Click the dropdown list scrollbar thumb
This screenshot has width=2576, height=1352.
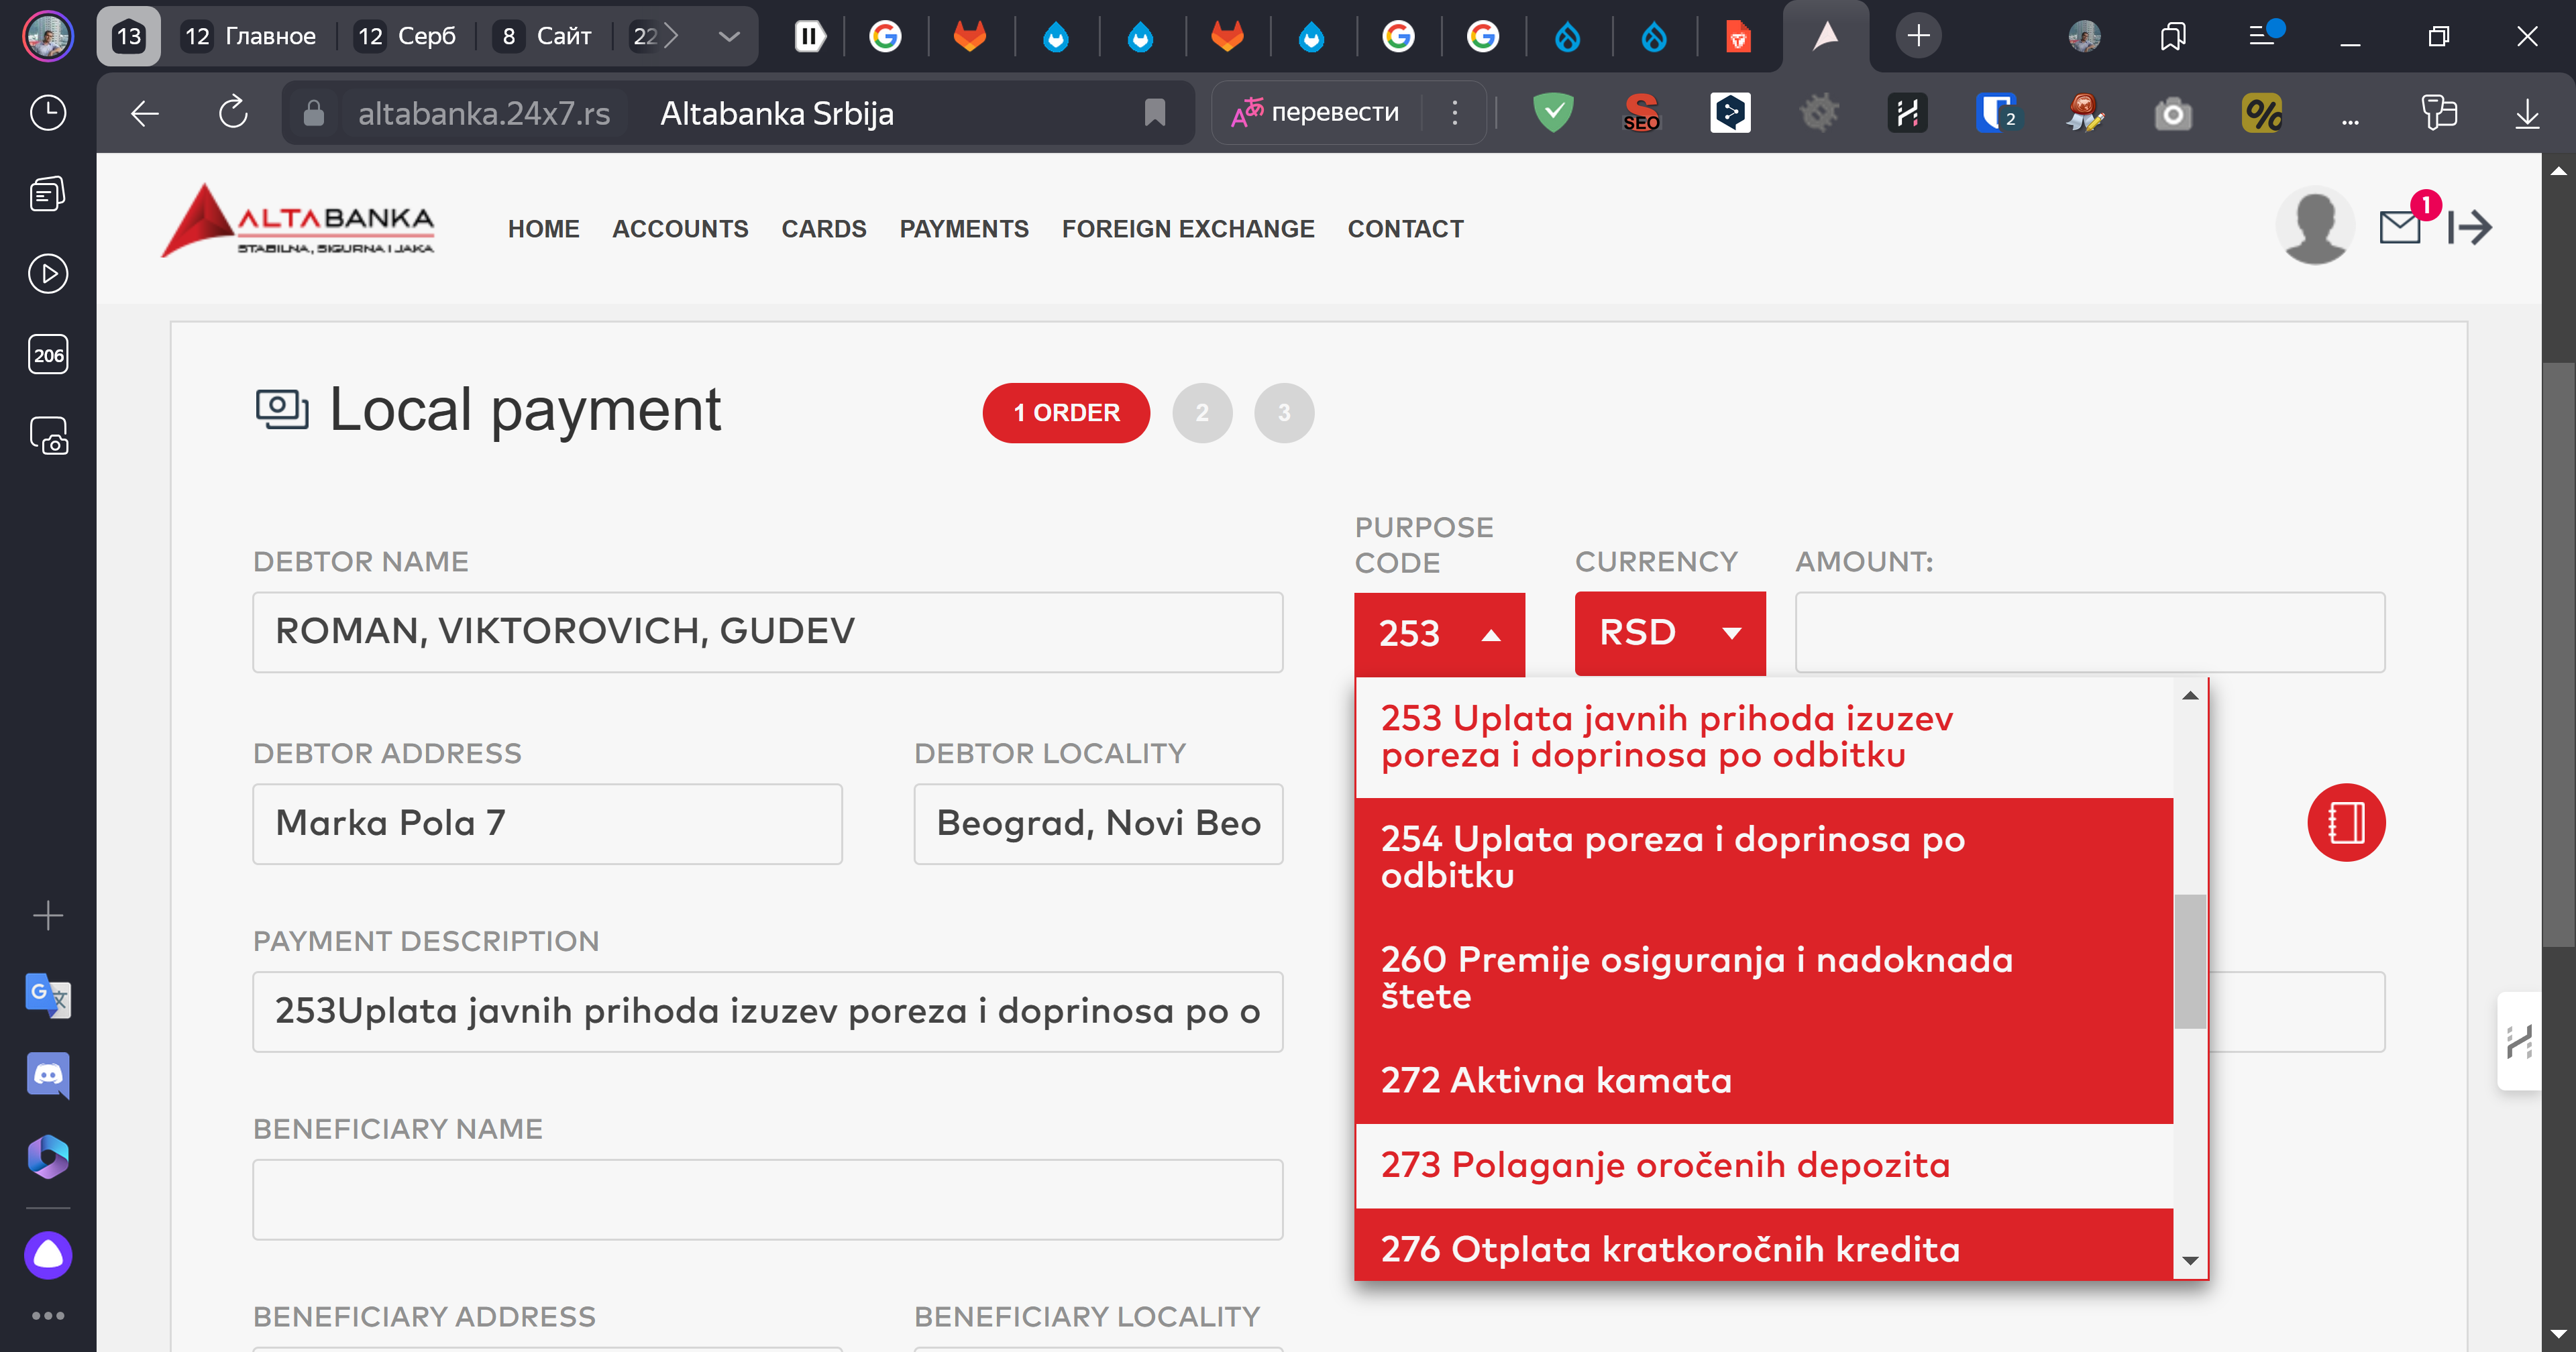(2189, 960)
